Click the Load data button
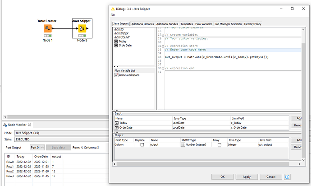311x186 pixels. pyautogui.click(x=59, y=148)
